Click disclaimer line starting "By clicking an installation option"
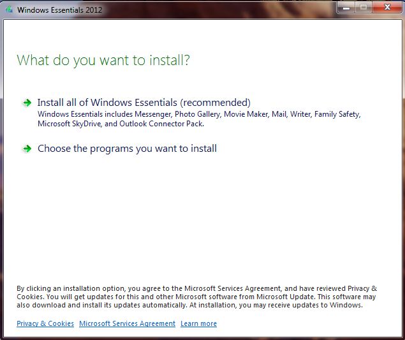 click(196, 288)
